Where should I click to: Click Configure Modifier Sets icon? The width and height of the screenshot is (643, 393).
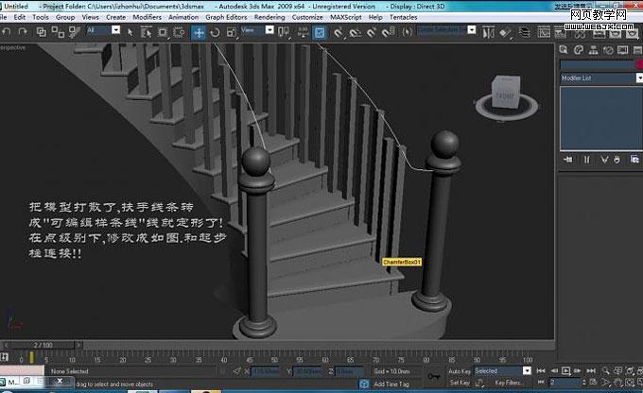634,160
